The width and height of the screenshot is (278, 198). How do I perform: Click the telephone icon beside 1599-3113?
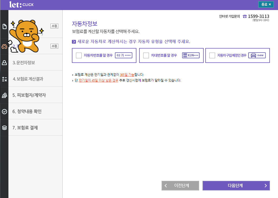click(245, 16)
